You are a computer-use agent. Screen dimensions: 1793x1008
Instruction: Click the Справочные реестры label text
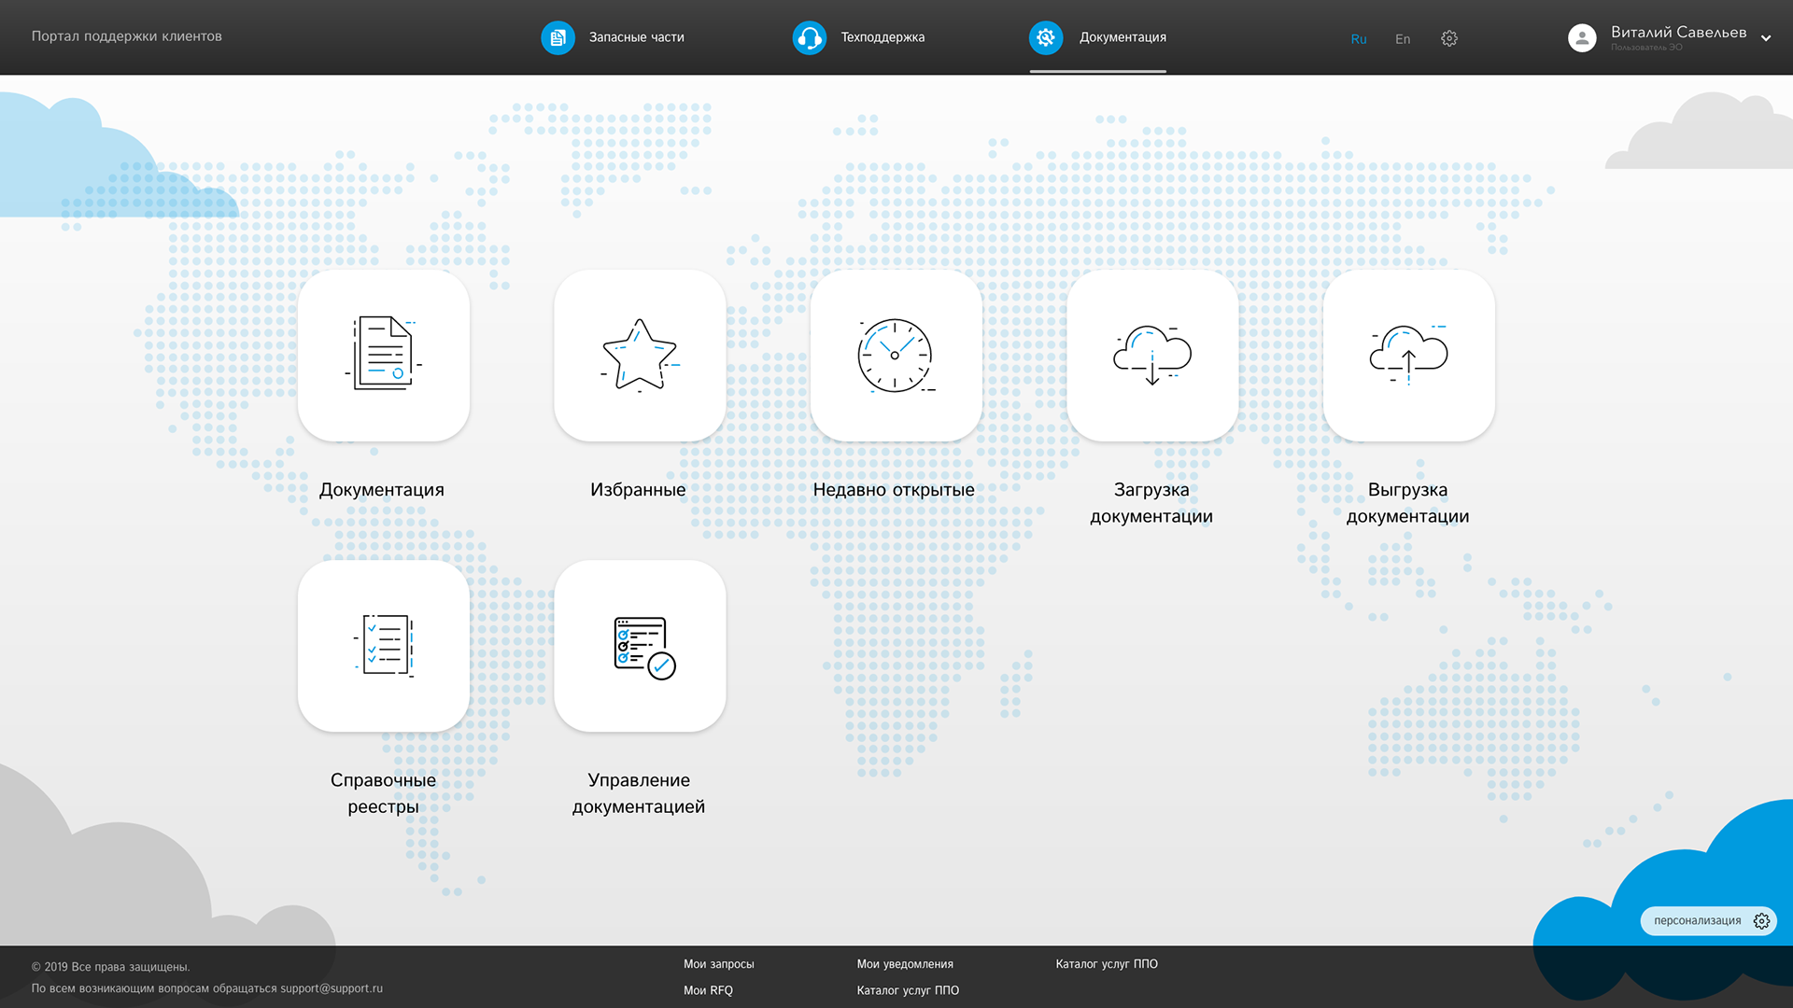point(383,793)
